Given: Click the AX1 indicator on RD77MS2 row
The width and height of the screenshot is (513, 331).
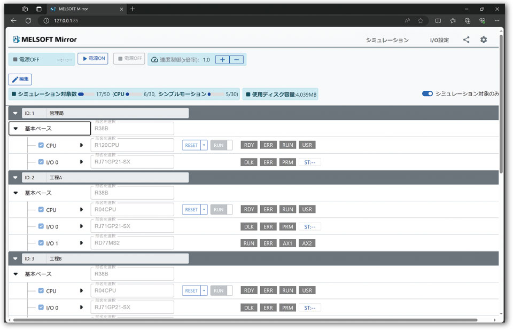Looking at the screenshot, I should (x=287, y=243).
